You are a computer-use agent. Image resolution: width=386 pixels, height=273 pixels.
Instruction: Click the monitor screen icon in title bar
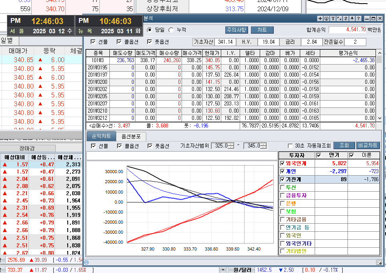coord(326,18)
